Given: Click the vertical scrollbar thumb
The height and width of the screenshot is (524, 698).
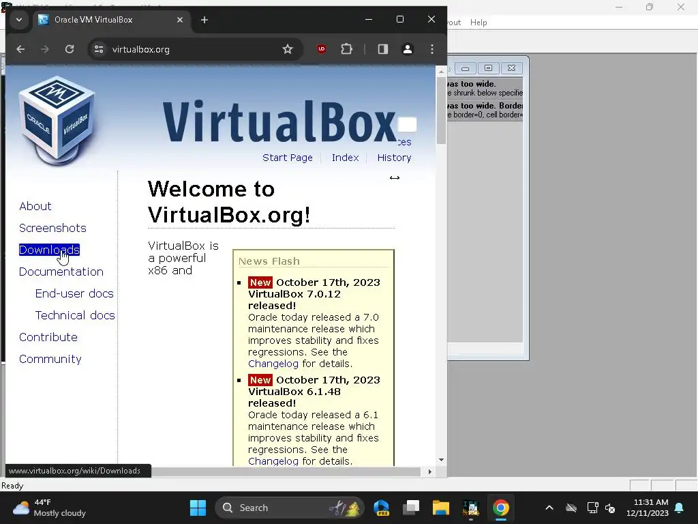Looking at the screenshot, I should tap(441, 110).
